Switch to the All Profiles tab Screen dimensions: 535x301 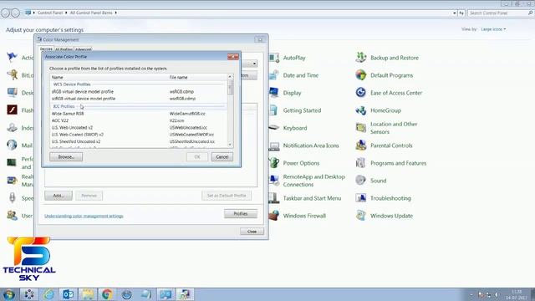(64, 49)
